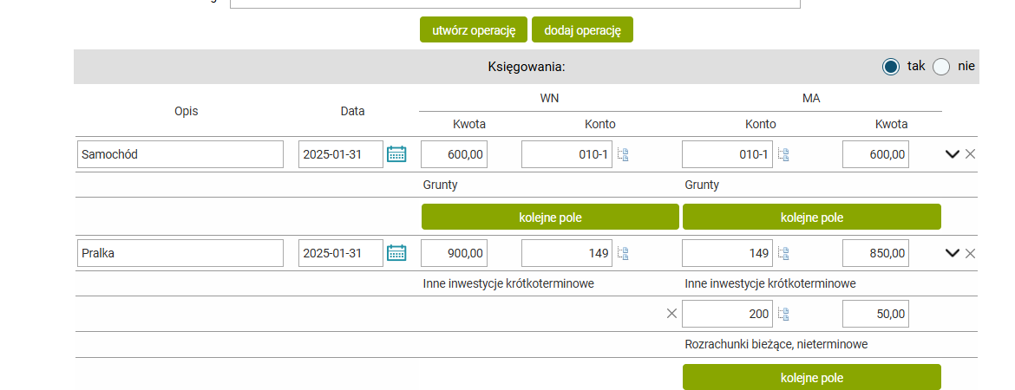The height and width of the screenshot is (390, 1015).
Task: Open account lookup for Pralka WN konto
Action: click(623, 254)
